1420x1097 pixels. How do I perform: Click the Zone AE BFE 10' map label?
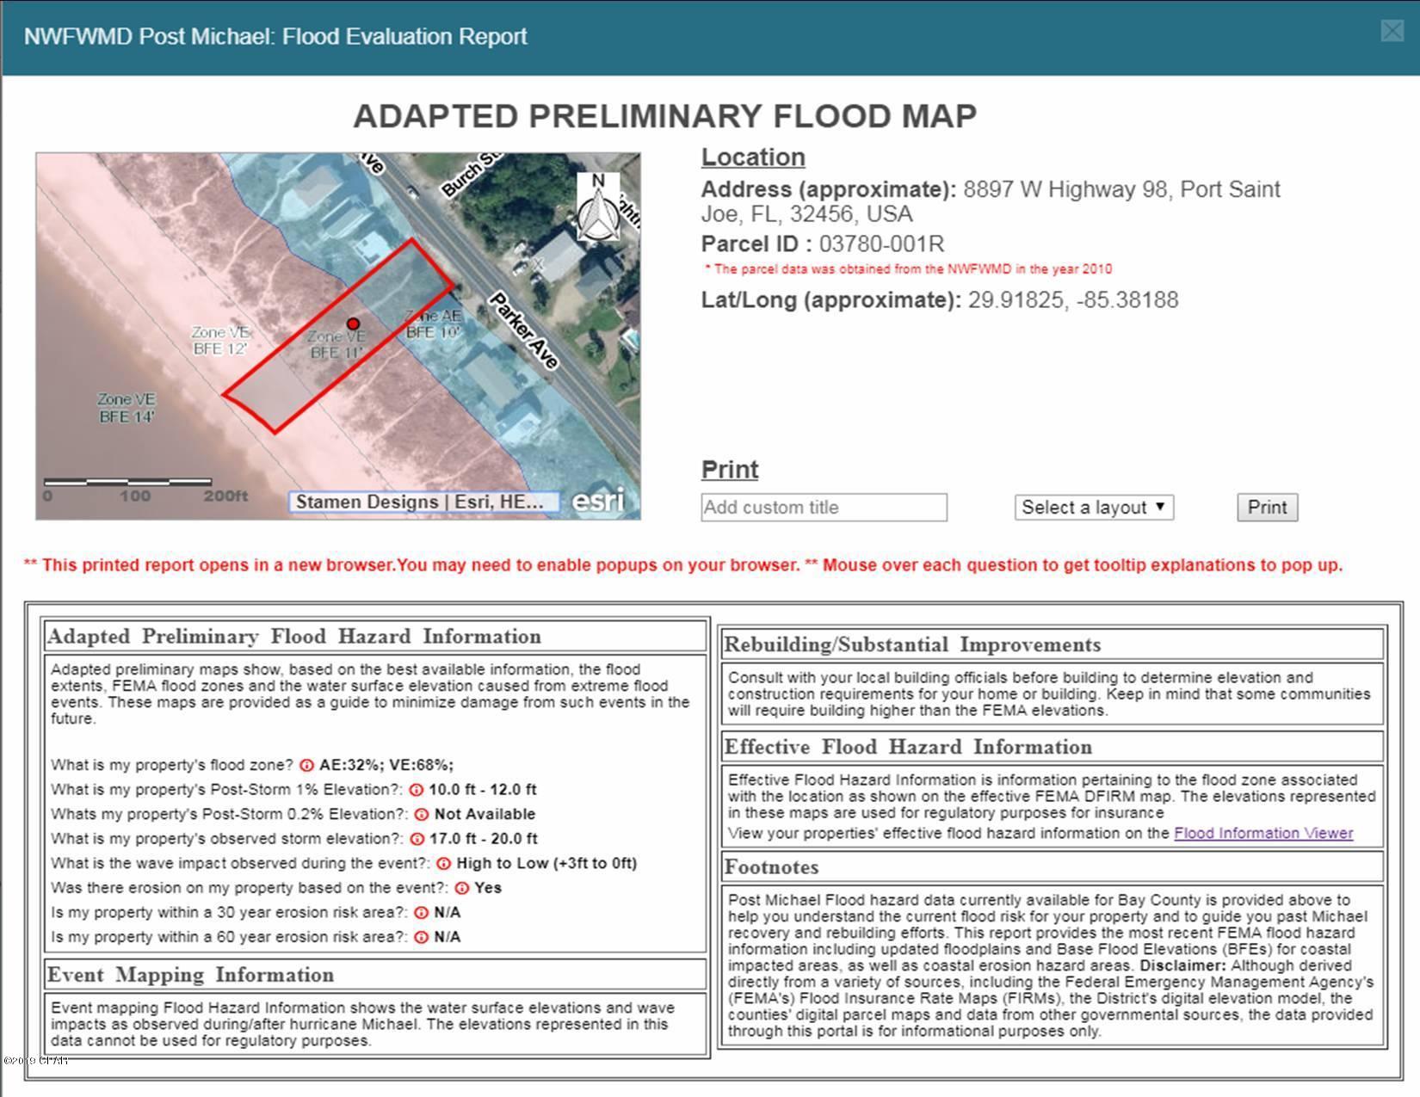pyautogui.click(x=434, y=324)
